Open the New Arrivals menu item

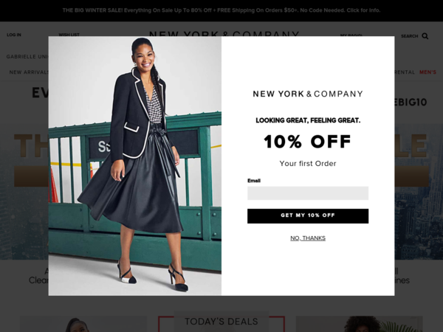(29, 72)
